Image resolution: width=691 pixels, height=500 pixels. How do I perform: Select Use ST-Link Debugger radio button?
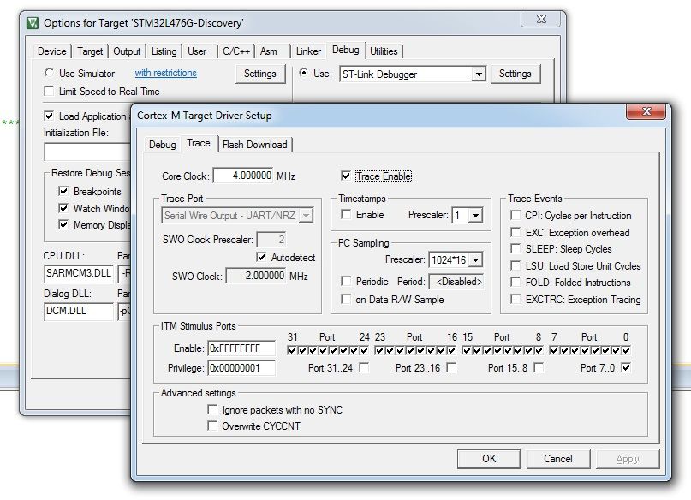click(x=303, y=73)
